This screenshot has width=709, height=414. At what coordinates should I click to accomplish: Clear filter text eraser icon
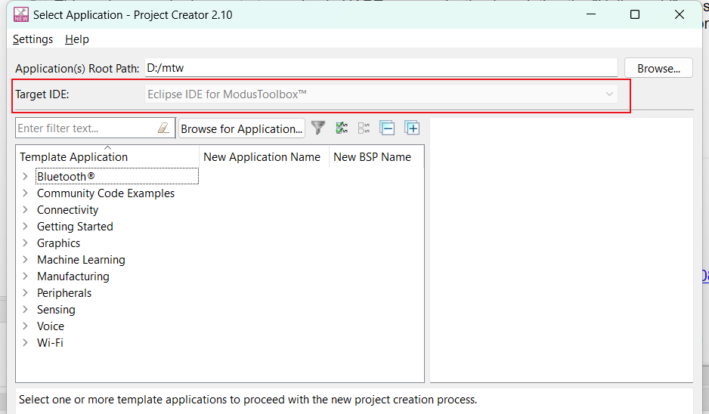pos(163,128)
